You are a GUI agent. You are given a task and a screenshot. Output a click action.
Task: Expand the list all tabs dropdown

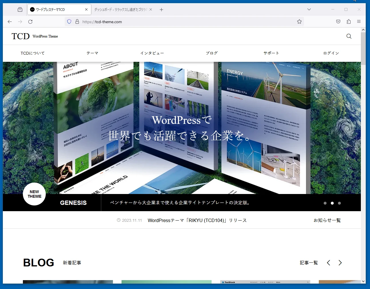point(309,9)
